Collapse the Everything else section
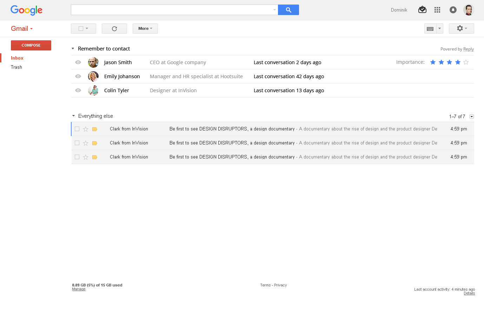 [73, 116]
